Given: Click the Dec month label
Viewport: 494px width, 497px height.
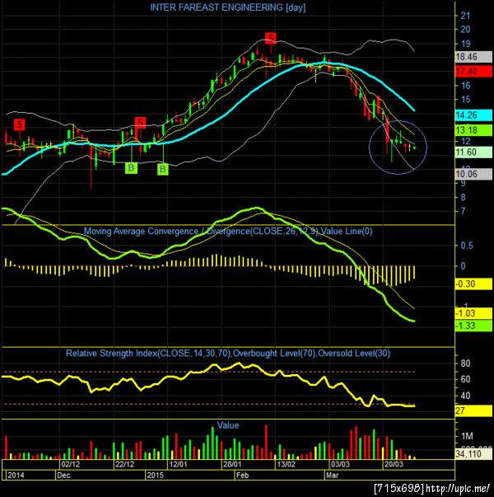Looking at the screenshot, I should click(63, 475).
